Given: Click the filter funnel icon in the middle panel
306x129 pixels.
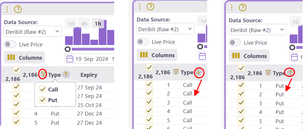Looking at the screenshot, I should [x=176, y=72].
